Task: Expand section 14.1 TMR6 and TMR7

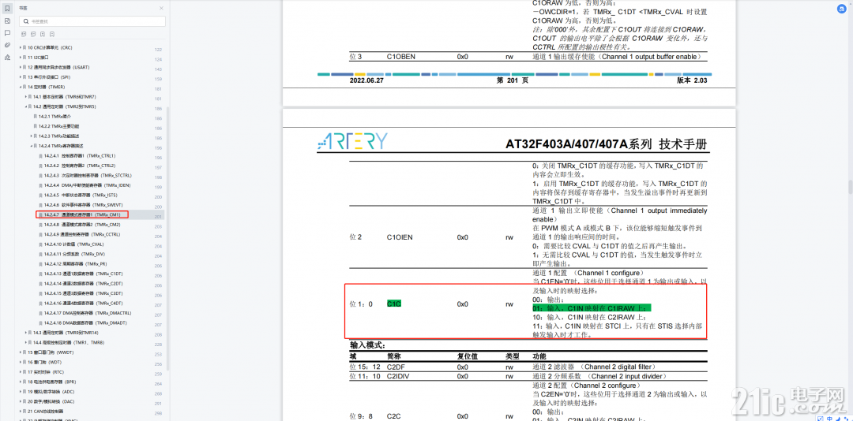Action: (25, 97)
